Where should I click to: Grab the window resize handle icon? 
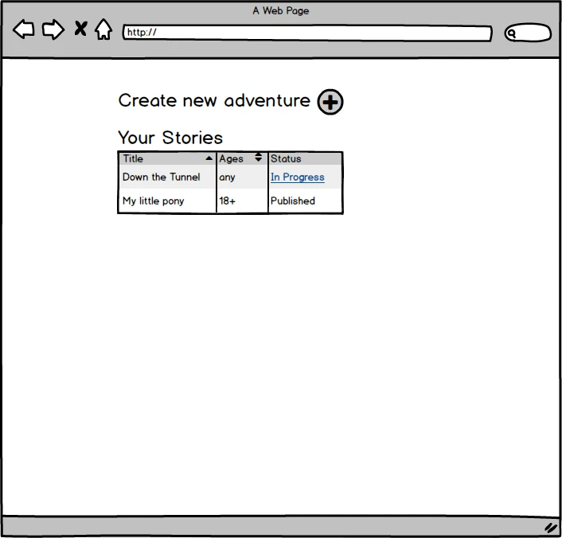551,528
